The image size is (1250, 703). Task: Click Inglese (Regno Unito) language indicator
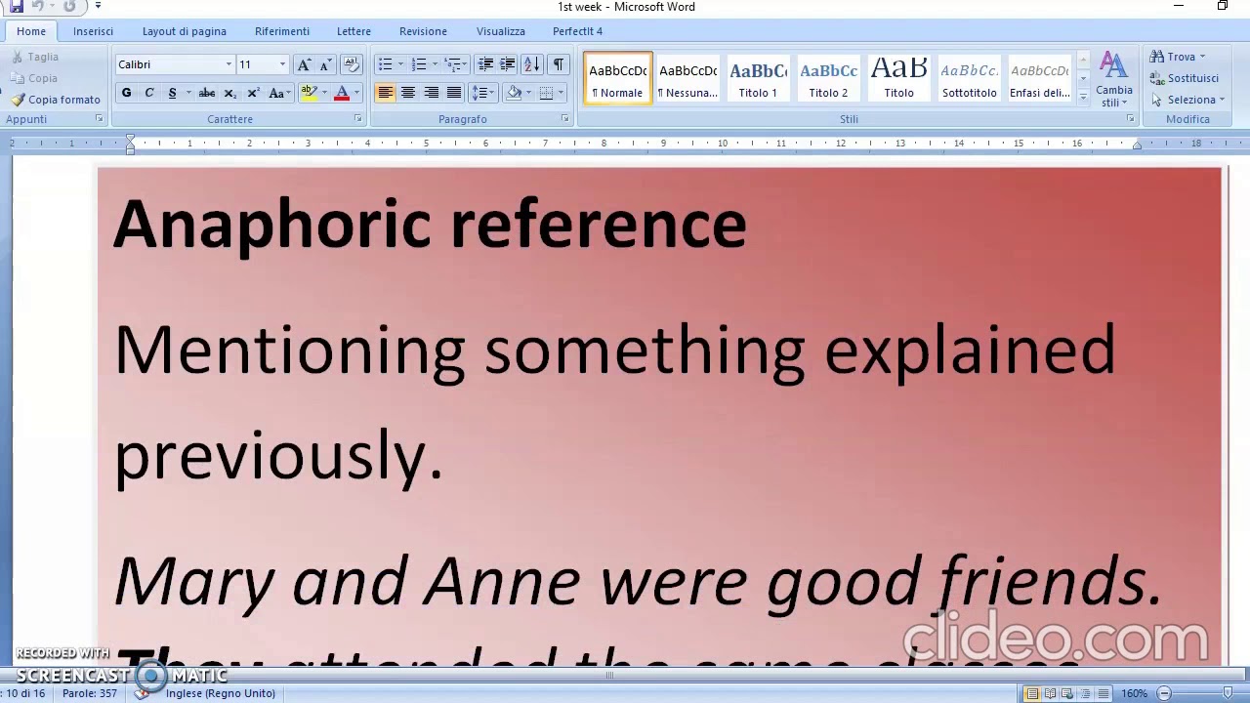[x=220, y=693]
